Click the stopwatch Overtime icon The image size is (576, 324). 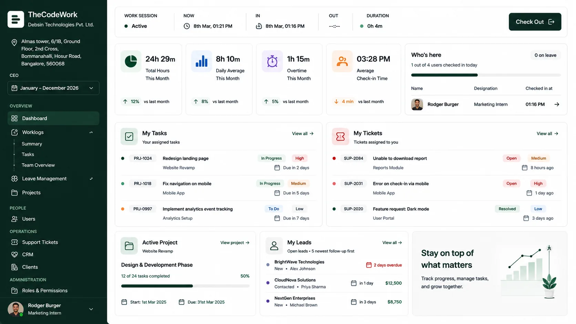pyautogui.click(x=272, y=61)
